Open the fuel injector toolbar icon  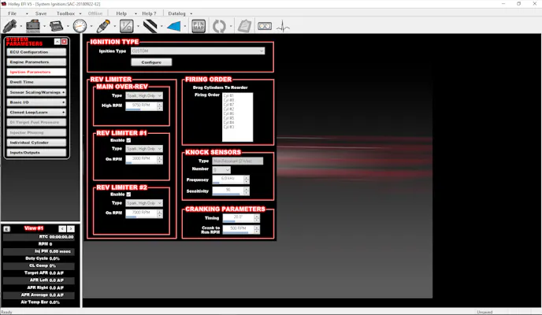coord(103,26)
